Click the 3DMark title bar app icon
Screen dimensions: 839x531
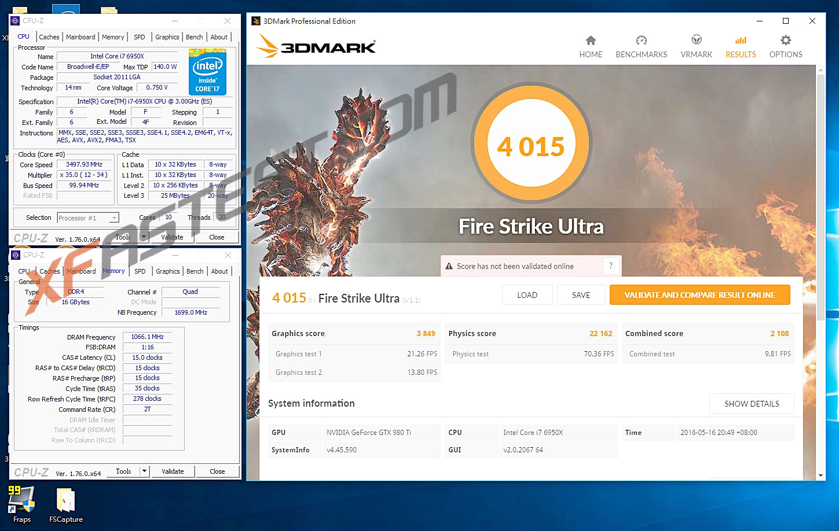point(256,21)
